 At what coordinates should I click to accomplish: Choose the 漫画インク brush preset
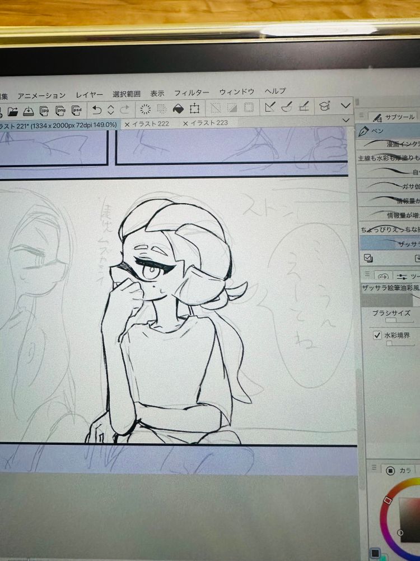(389, 144)
